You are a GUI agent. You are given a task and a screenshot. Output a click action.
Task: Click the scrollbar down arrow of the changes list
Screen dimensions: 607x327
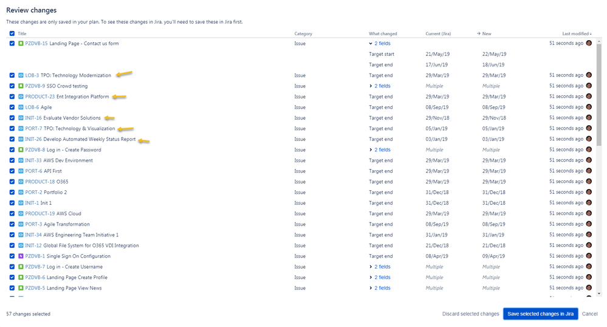point(599,294)
